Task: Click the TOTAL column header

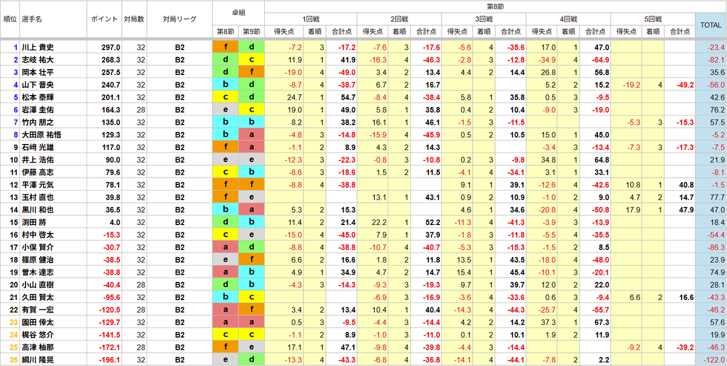Action: pyautogui.click(x=711, y=25)
